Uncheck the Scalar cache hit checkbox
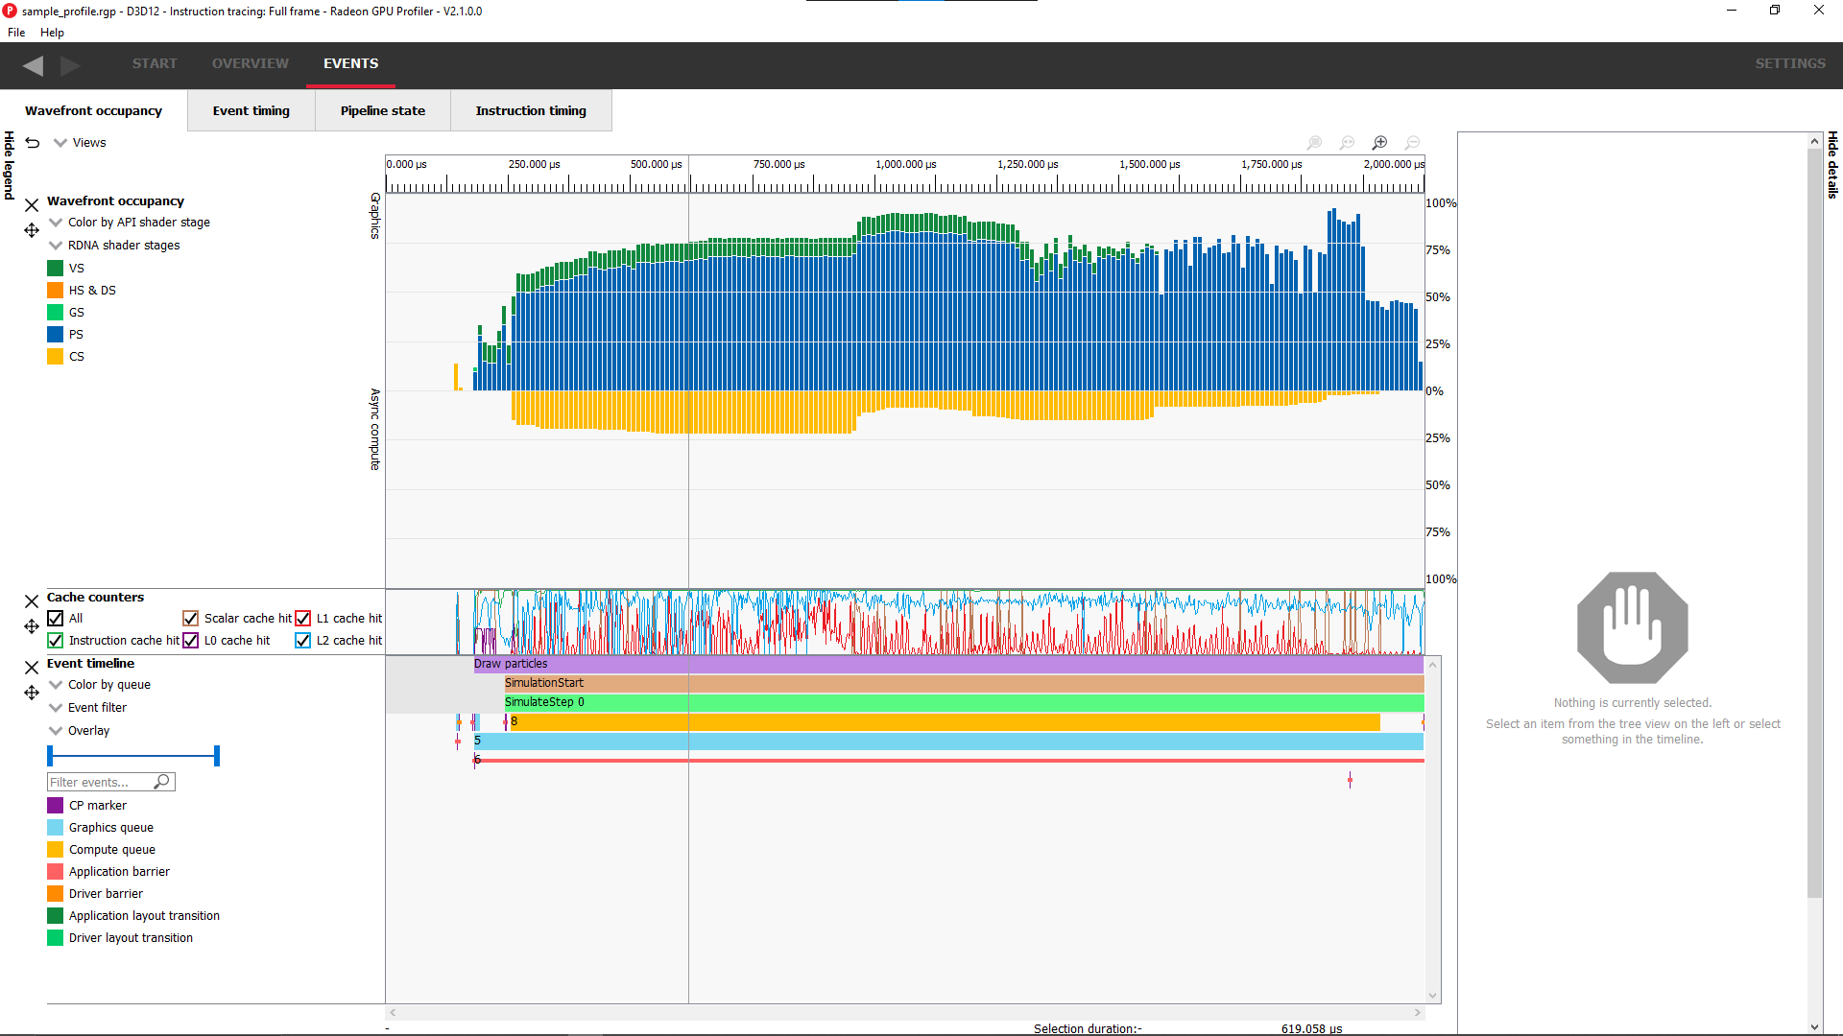1843x1036 pixels. pyautogui.click(x=190, y=619)
